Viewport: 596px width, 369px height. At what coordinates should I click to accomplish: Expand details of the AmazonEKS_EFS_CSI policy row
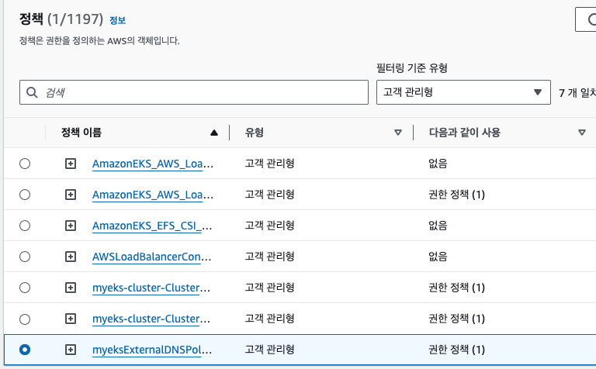click(x=71, y=226)
